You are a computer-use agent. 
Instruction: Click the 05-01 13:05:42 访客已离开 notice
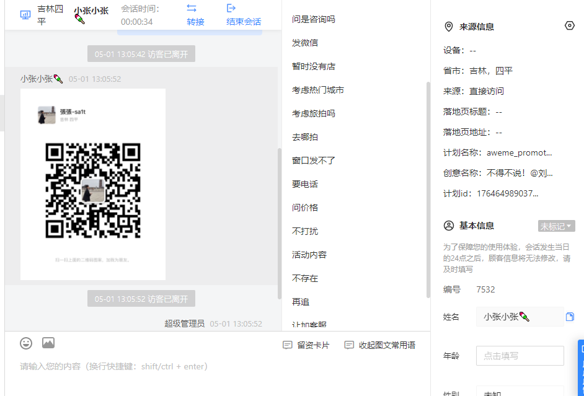(141, 54)
